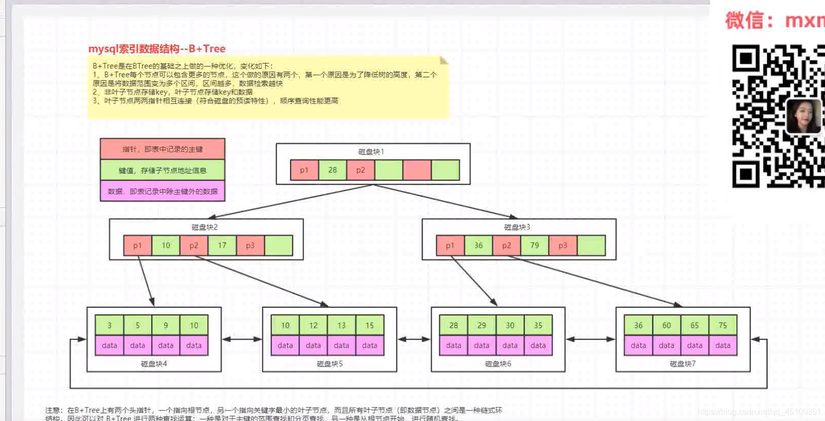Select cell p2 in 磁盘块1
The height and width of the screenshot is (421, 825).
tap(361, 170)
